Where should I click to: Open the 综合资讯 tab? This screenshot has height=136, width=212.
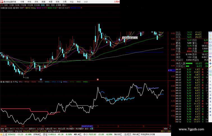(27, 131)
